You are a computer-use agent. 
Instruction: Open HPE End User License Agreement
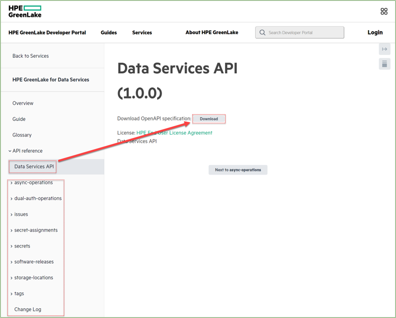point(174,133)
